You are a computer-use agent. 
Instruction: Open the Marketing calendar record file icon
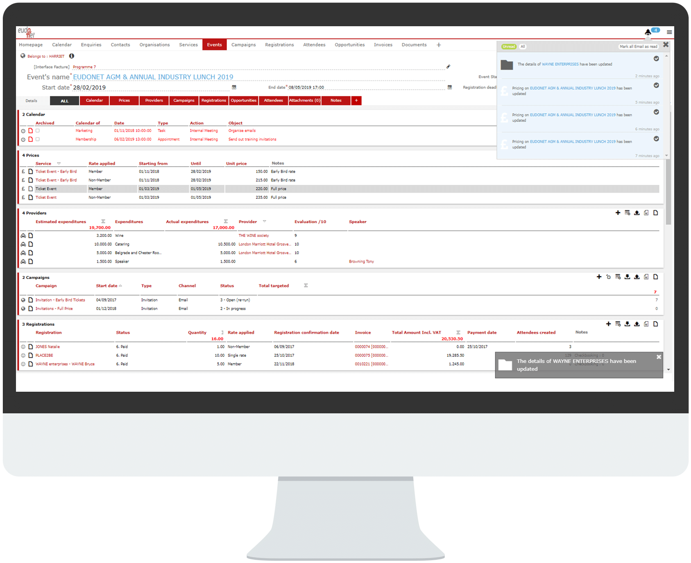pos(30,131)
